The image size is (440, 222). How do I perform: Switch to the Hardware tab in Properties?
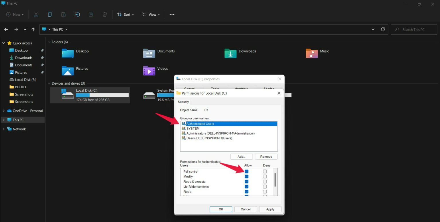241,89
